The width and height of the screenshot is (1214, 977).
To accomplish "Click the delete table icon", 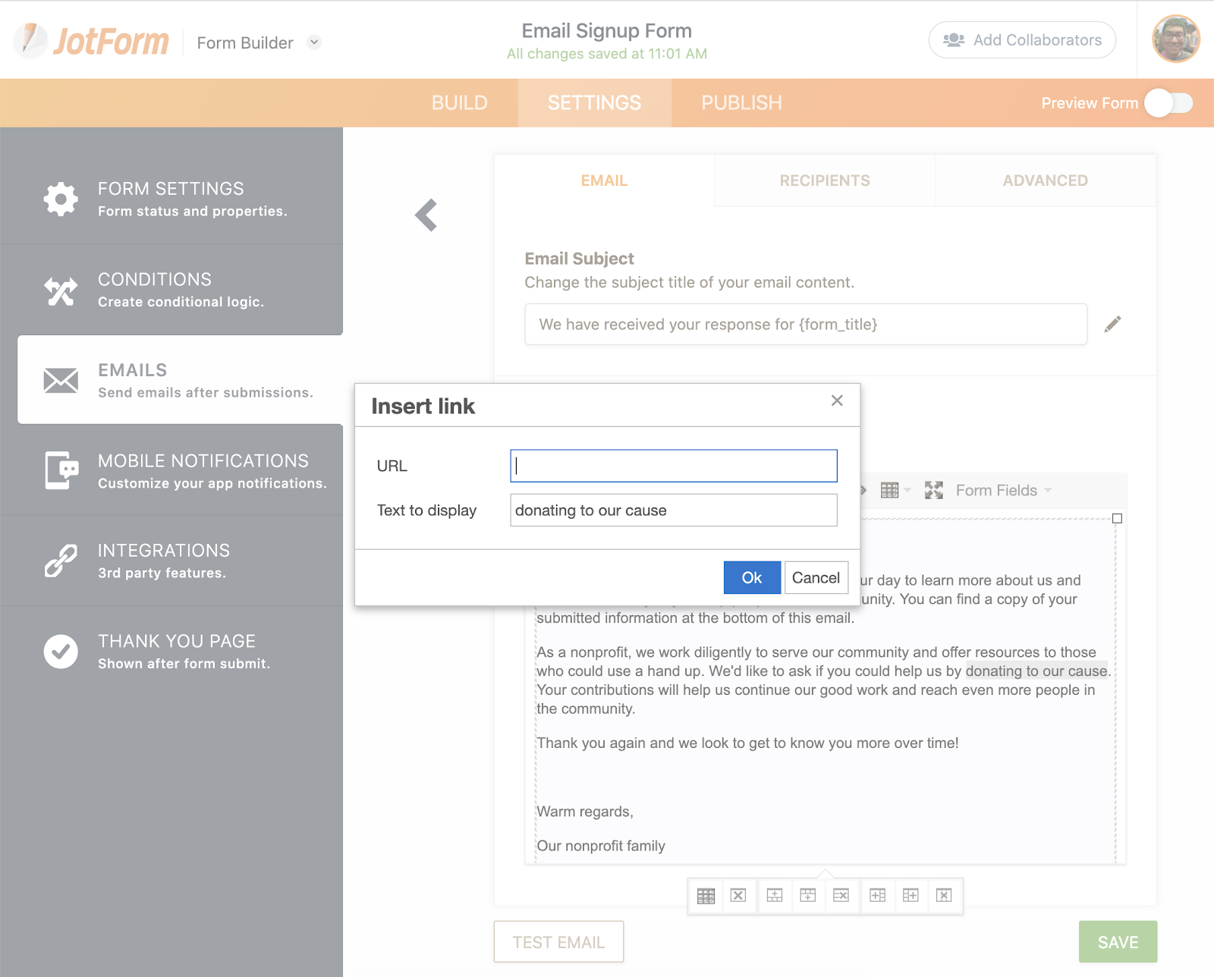I will pos(738,896).
